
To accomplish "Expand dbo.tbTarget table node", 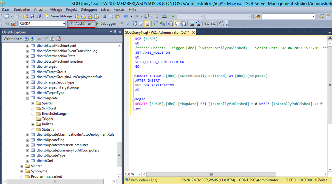I will [x=27, y=67].
